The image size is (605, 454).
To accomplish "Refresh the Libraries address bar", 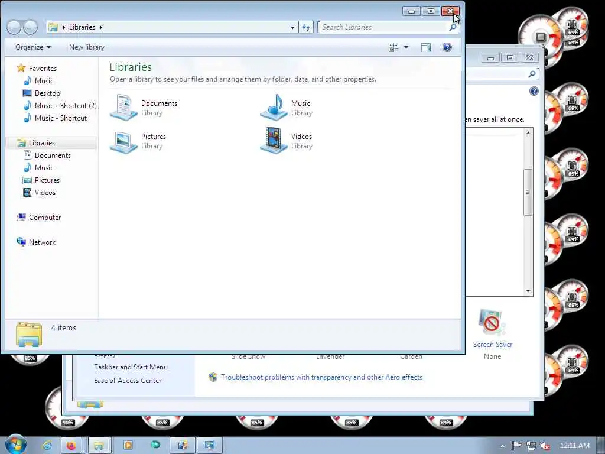I will (306, 27).
